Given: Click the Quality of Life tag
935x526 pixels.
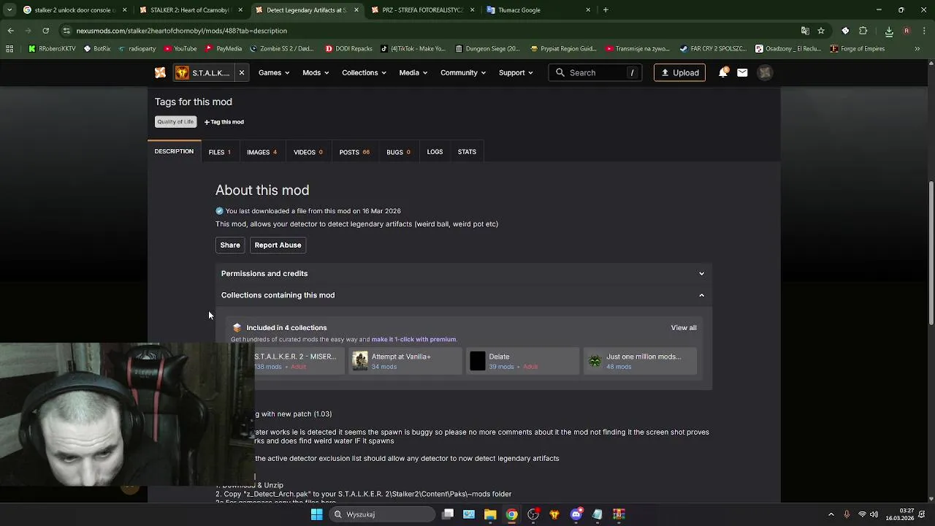Looking at the screenshot, I should [175, 122].
